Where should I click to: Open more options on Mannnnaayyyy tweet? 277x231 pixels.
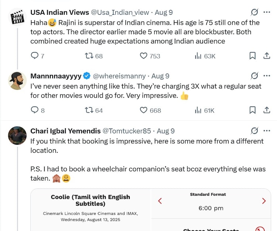pyautogui.click(x=267, y=76)
